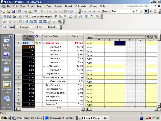Open the New Resource From dropdown
Viewport: 161px width, 121px height.
pos(41,17)
